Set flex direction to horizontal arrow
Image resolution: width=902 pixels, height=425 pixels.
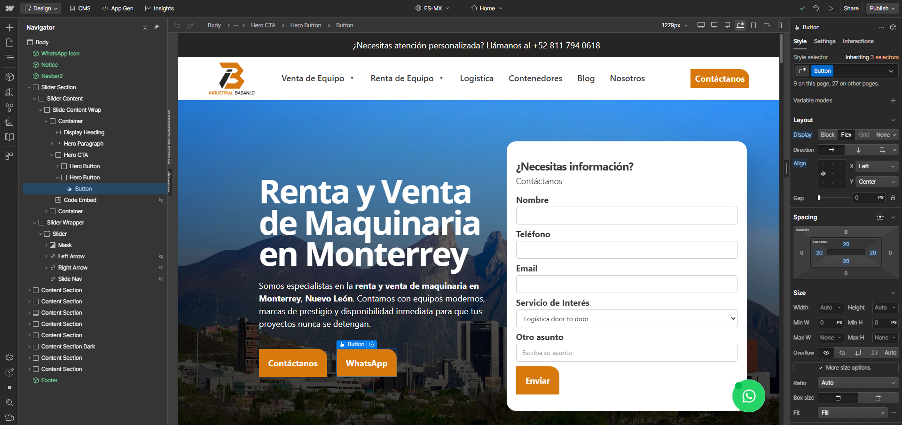pyautogui.click(x=831, y=150)
